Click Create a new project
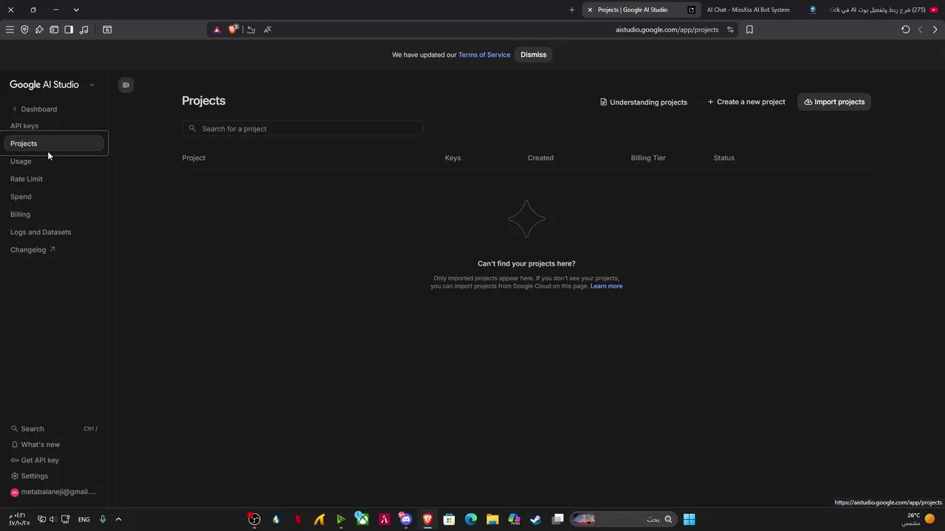Viewport: 945px width, 531px height. 746,102
